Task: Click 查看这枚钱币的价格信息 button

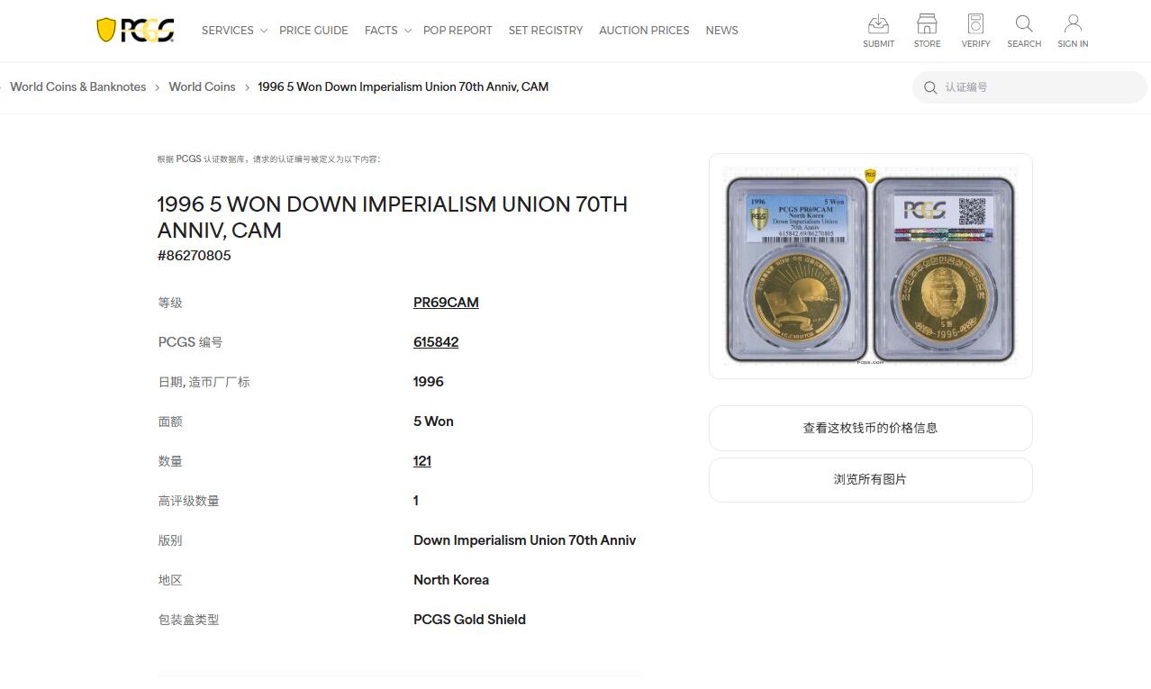Action: tap(870, 428)
